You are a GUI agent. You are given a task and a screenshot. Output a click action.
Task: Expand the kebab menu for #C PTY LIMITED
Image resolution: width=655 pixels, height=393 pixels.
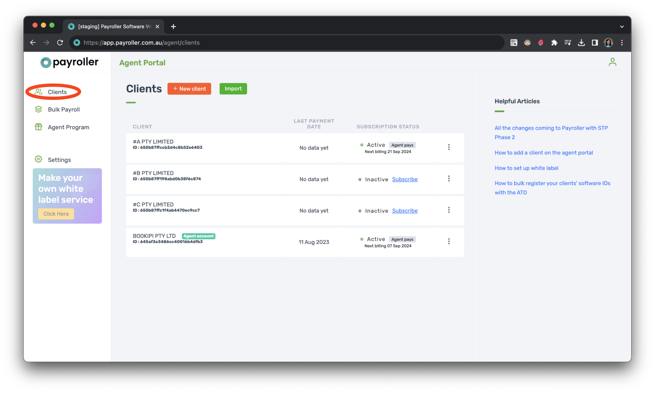449,210
